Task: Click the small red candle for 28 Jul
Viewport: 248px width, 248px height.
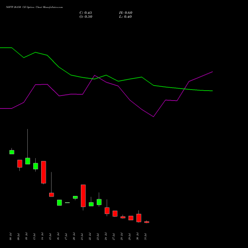Action: (123, 217)
